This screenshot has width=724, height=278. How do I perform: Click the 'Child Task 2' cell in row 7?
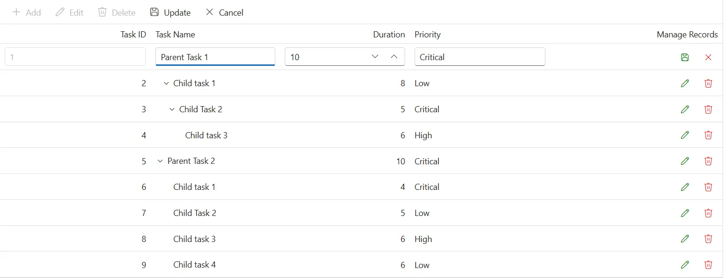[x=195, y=213]
